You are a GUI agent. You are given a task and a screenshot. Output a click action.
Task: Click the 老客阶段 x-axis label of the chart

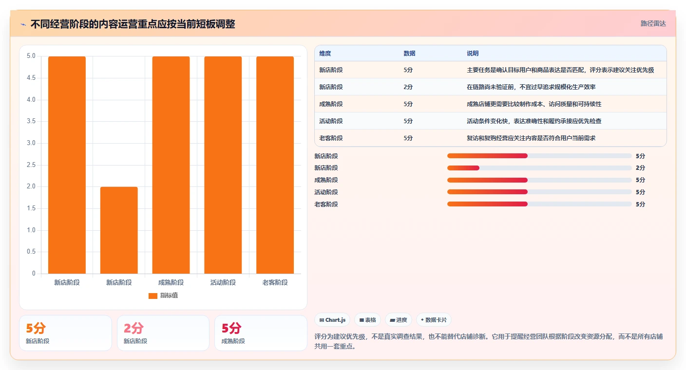[x=275, y=282]
